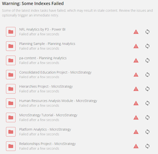
Task: Retry Relationships Project indexing
Action: pyautogui.click(x=147, y=146)
